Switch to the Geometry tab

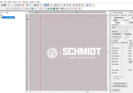115,15
